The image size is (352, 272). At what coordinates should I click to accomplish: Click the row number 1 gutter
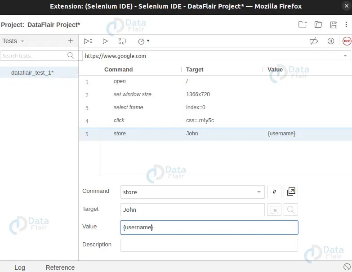pos(87,82)
